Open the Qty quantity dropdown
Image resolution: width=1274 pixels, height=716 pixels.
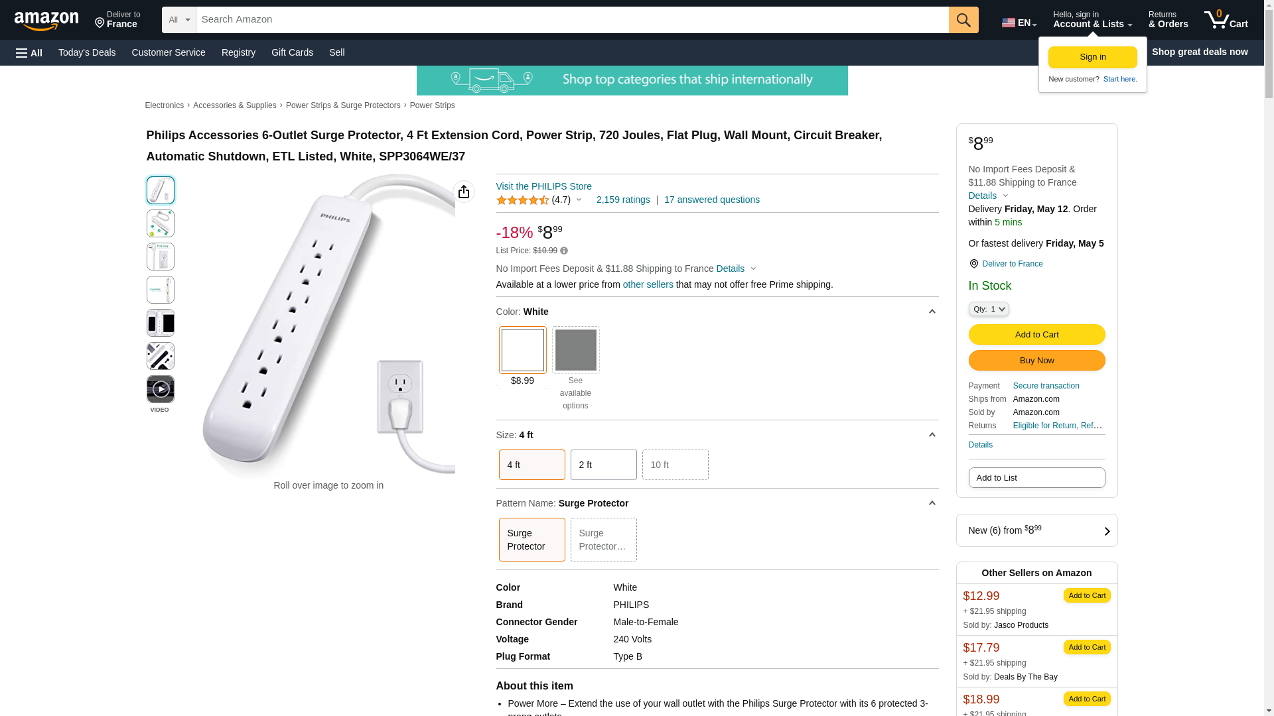988,309
